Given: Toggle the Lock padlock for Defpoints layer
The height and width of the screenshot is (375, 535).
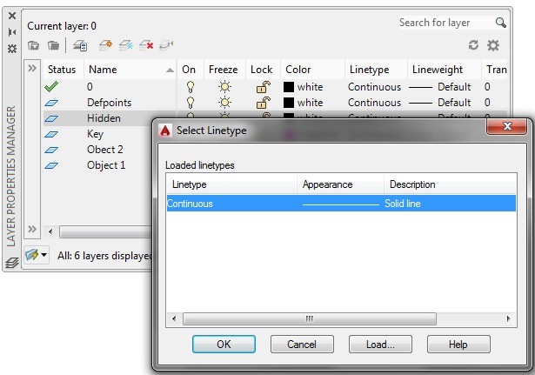Looking at the screenshot, I should click(x=261, y=103).
